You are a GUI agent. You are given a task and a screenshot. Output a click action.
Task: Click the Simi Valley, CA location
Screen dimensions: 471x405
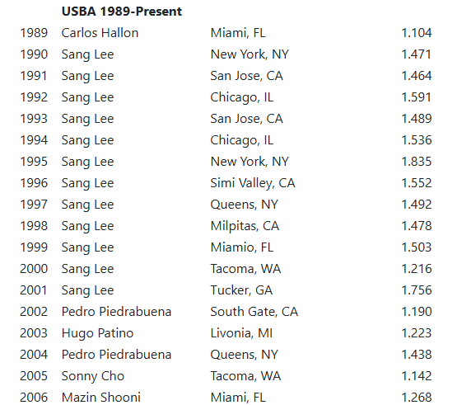pos(253,183)
